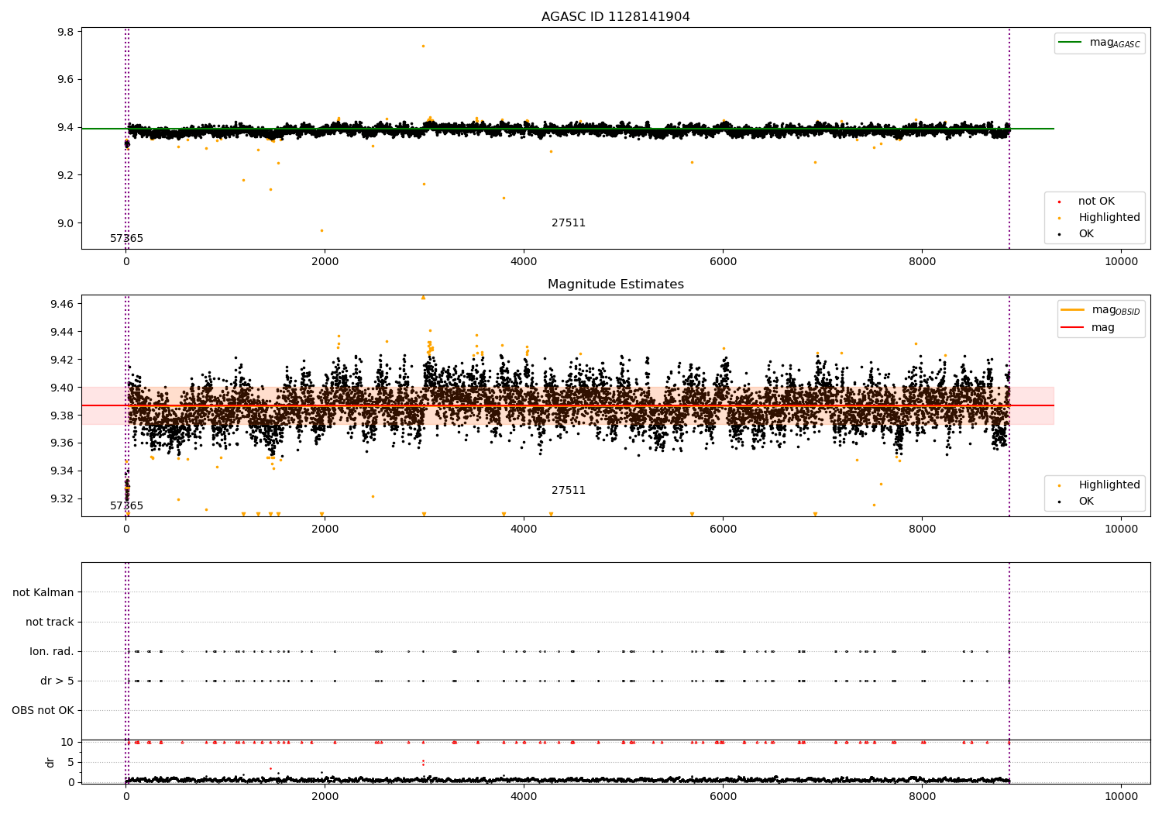Click the 10000 x-tick of the bottom panel

1121,795
